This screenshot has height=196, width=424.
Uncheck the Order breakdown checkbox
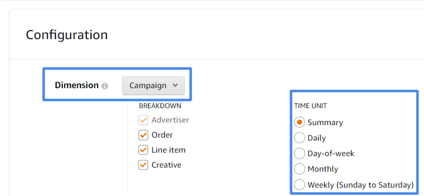(x=143, y=135)
